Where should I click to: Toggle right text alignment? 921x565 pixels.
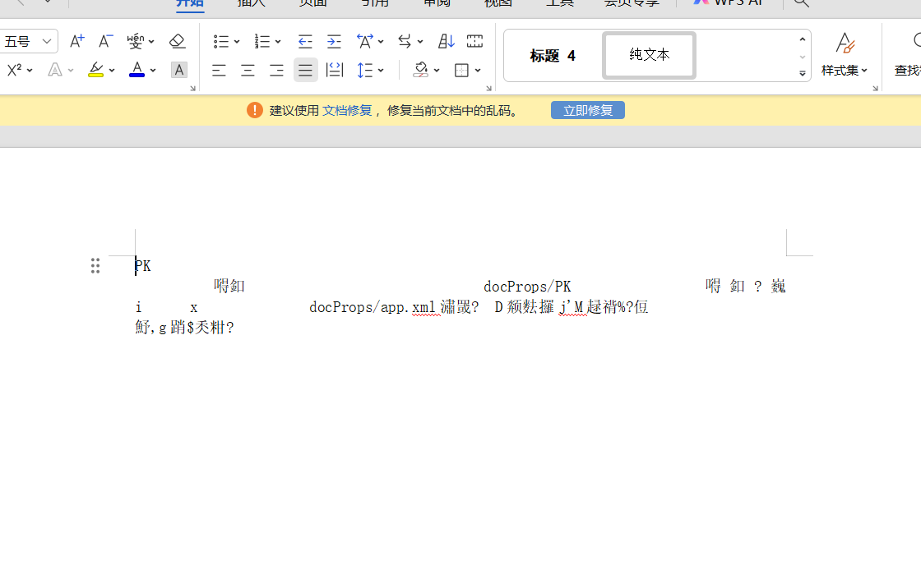pyautogui.click(x=276, y=71)
